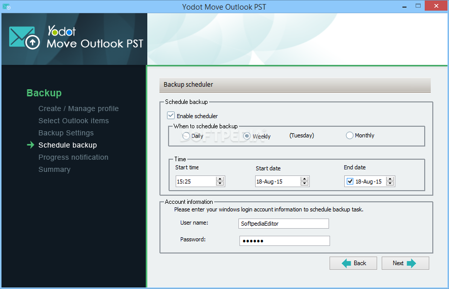The image size is (449, 289).
Task: Open Select Outlook items step
Action: [73, 121]
